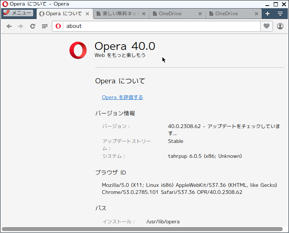The image size is (289, 233).
Task: Go forward with the forward arrow
Action: [x=21, y=26]
